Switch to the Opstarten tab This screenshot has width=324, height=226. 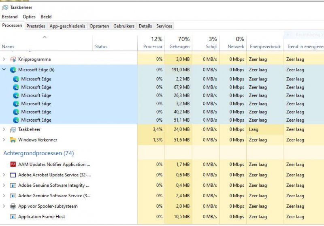pyautogui.click(x=99, y=26)
